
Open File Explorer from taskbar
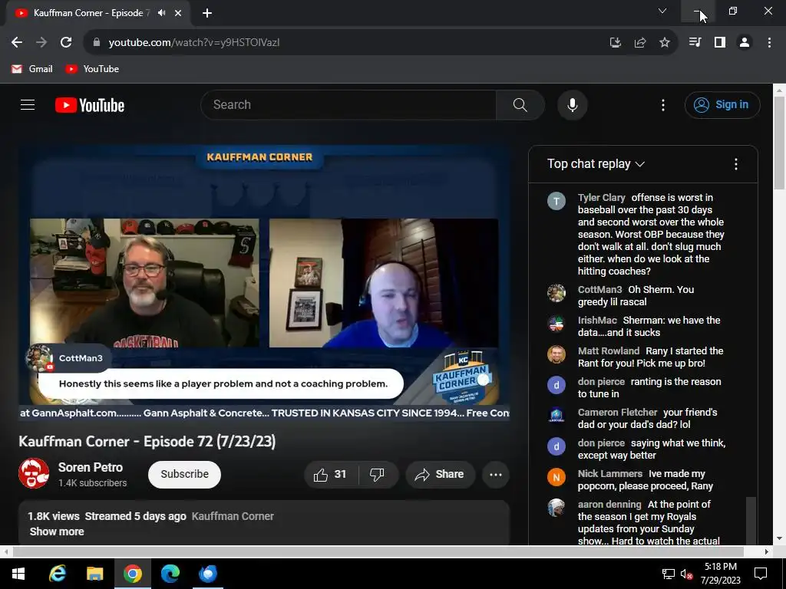pyautogui.click(x=94, y=574)
